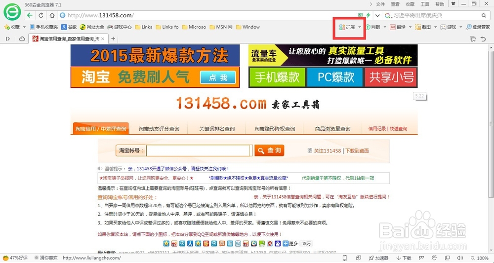Click the restore-closed-tab undo arrow icon
The image size is (494, 263).
pos(483,39)
